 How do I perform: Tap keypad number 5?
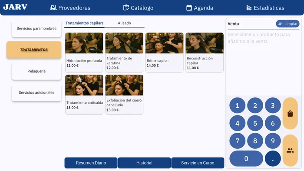pyautogui.click(x=255, y=123)
